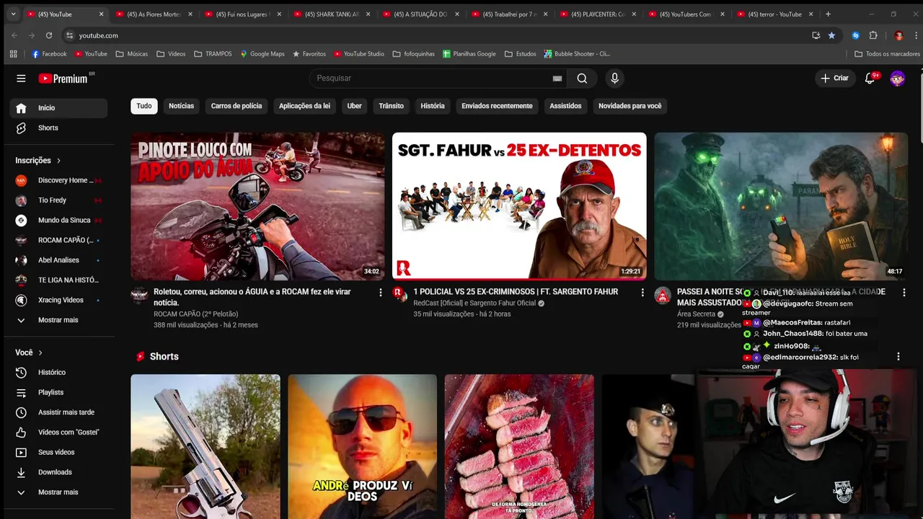Open the Músicas bookmarks folder
Image resolution: width=923 pixels, height=519 pixels.
(132, 54)
